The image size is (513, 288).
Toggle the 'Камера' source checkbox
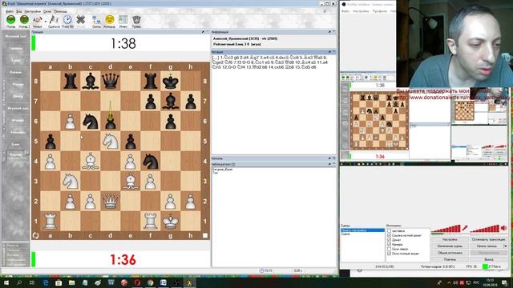coord(390,244)
